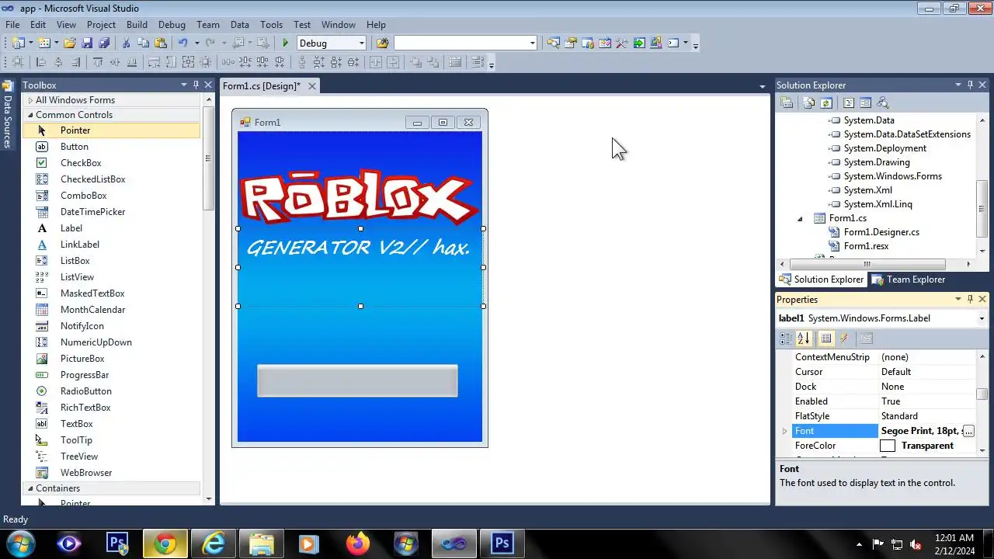Toggle Alphabetical sort in Properties panel
994x559 pixels.
pyautogui.click(x=804, y=339)
